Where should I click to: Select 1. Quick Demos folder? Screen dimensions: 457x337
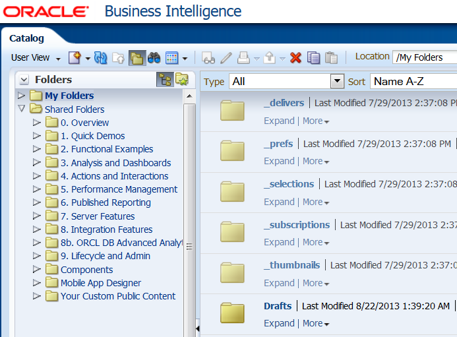click(93, 136)
